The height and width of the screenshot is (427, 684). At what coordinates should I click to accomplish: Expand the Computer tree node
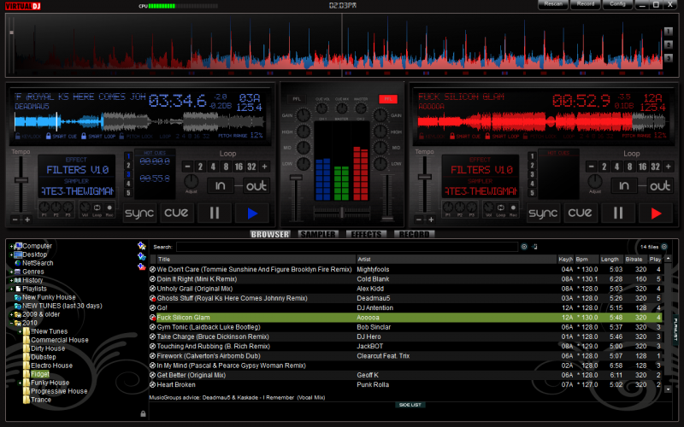(x=11, y=246)
